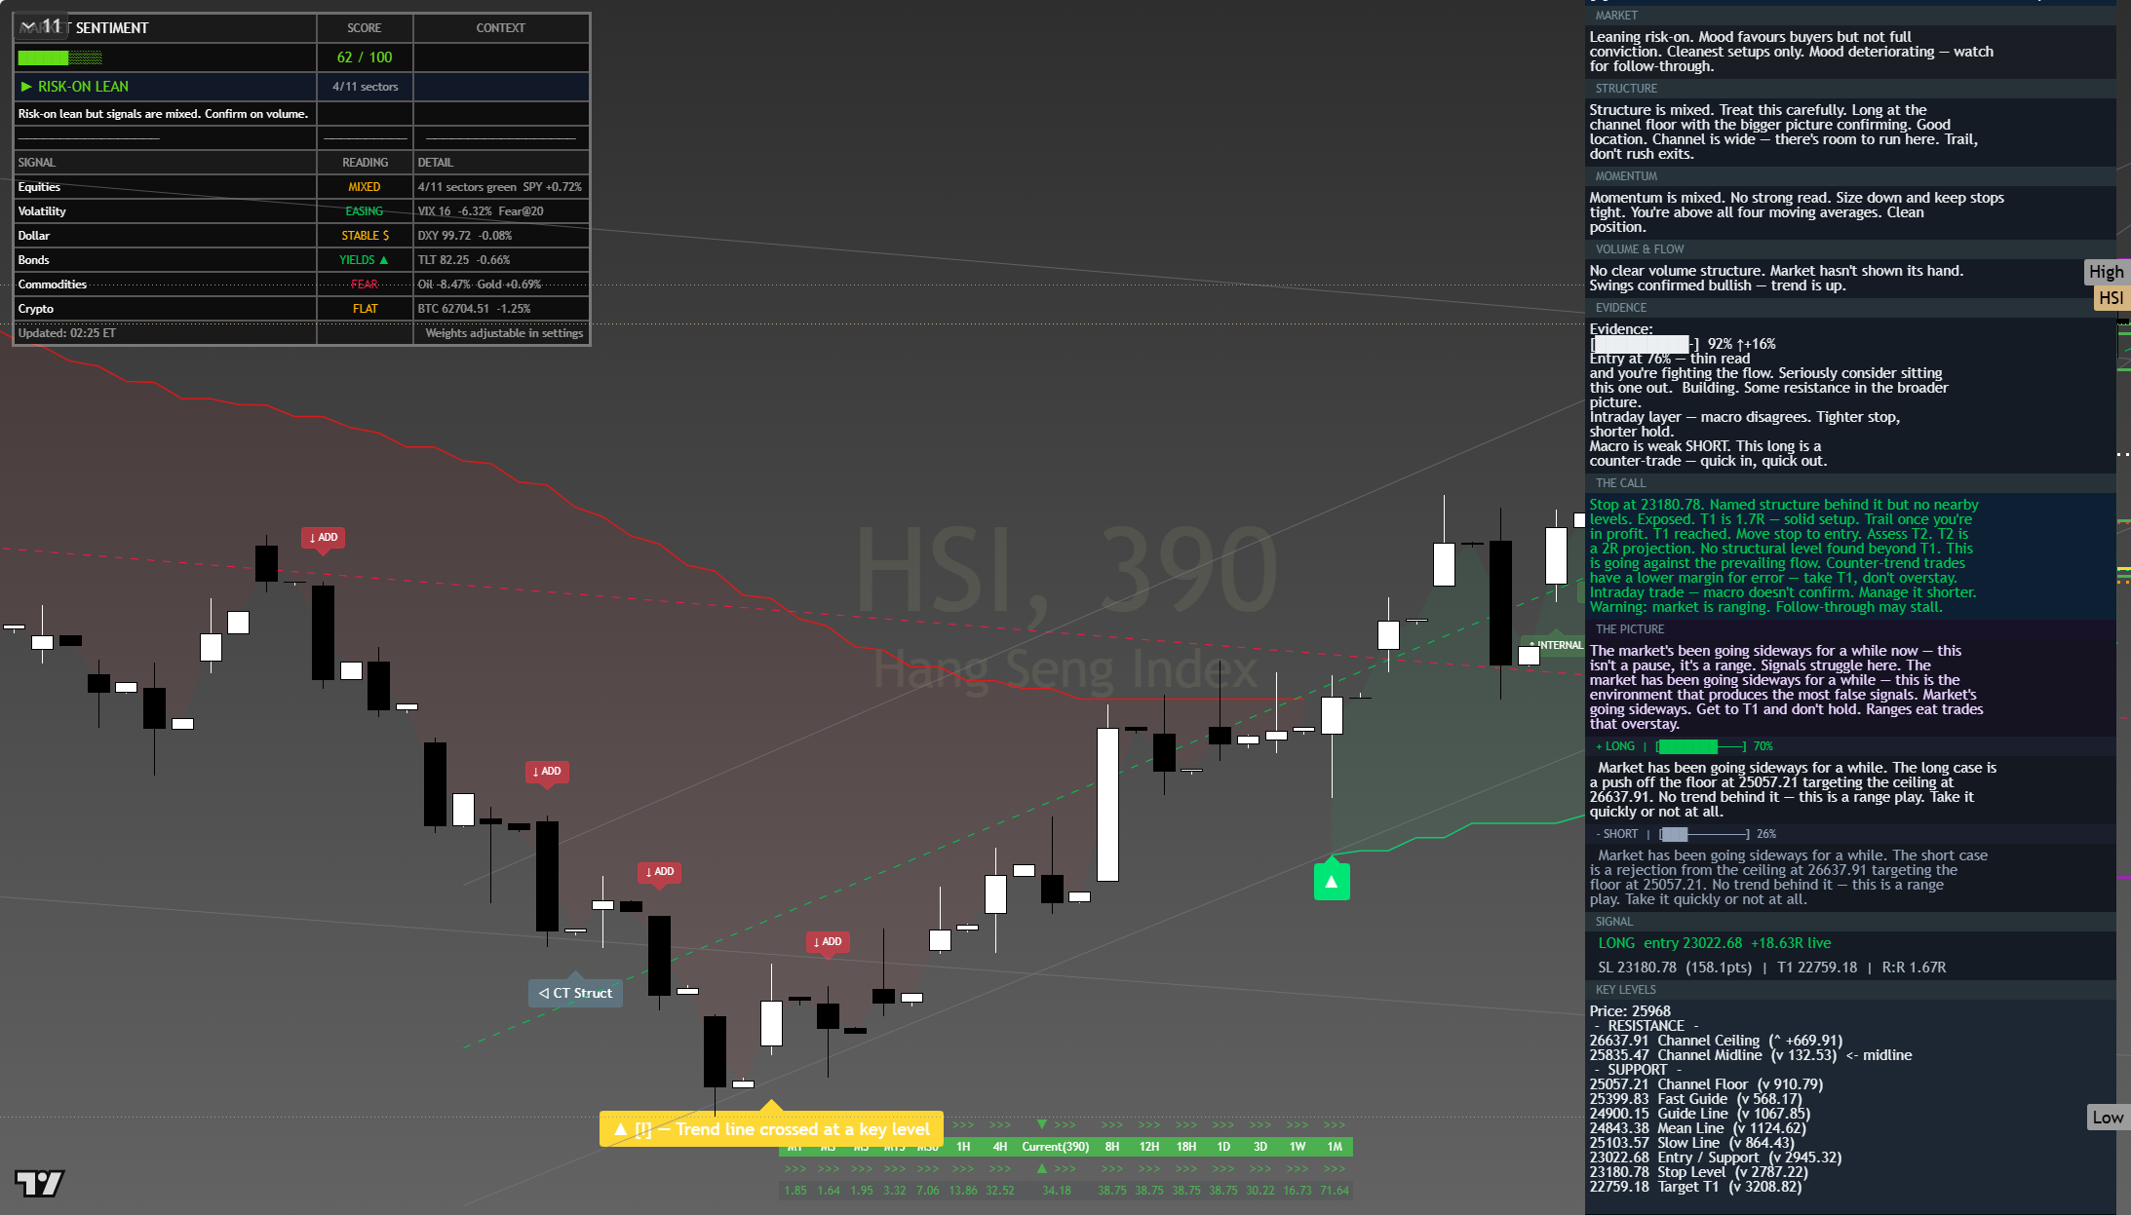Click the LONG 70% confidence bar
The image size is (2131, 1215).
pos(1702,746)
